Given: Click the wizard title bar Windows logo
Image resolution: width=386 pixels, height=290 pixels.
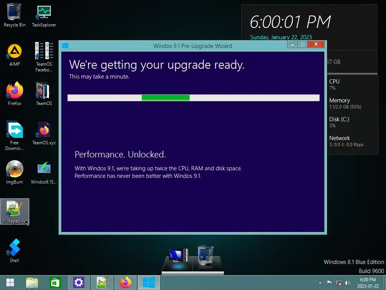Looking at the screenshot, I should [65, 46].
